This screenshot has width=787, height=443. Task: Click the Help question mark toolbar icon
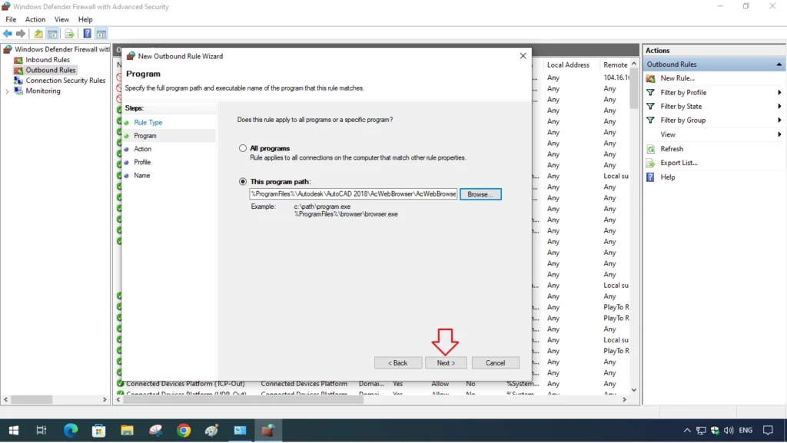click(x=87, y=33)
